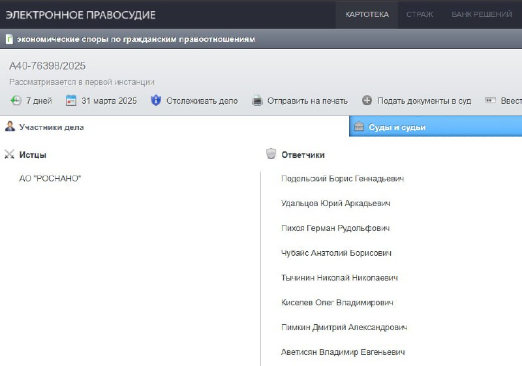Switch to Суды и судьи tab
This screenshot has width=522, height=366.
click(435, 127)
